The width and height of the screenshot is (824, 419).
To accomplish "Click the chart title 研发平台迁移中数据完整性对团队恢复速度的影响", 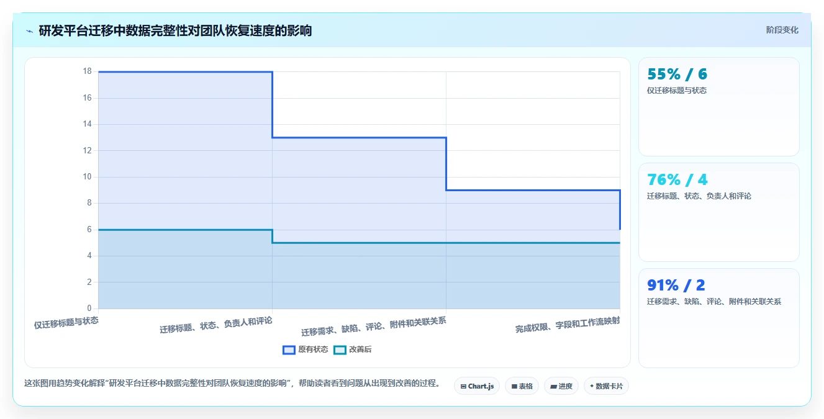I will click(175, 31).
